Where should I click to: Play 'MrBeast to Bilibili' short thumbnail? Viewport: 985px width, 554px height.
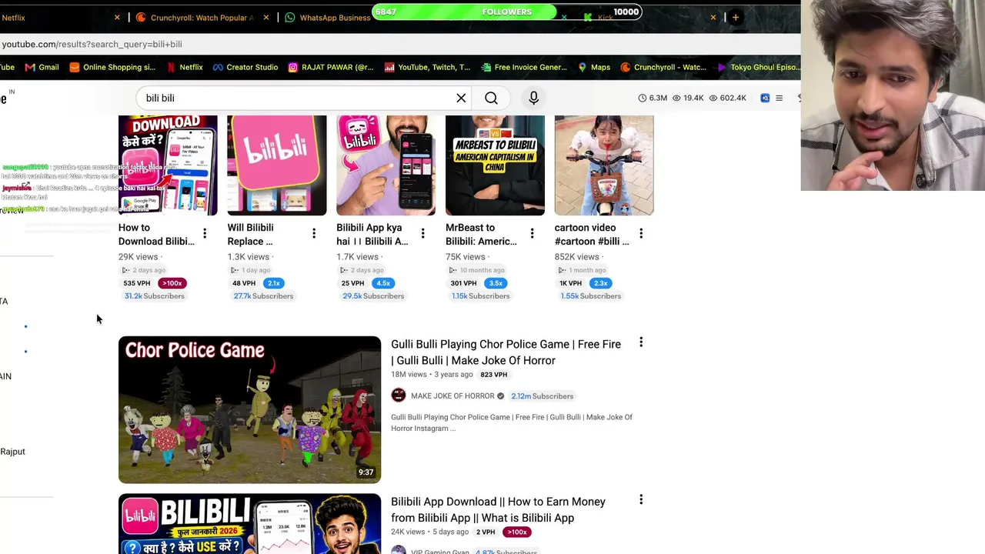tap(495, 165)
